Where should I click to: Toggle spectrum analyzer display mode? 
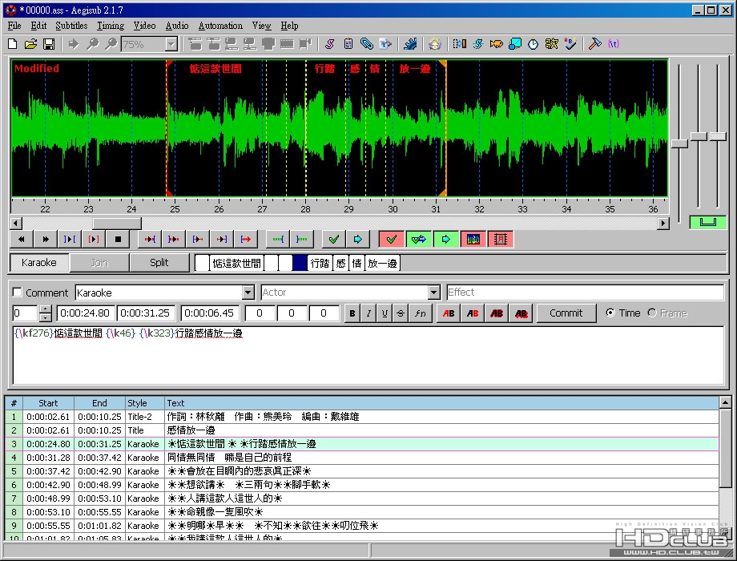coord(473,240)
